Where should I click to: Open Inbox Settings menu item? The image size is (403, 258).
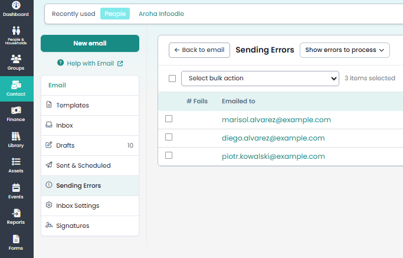coord(90,205)
